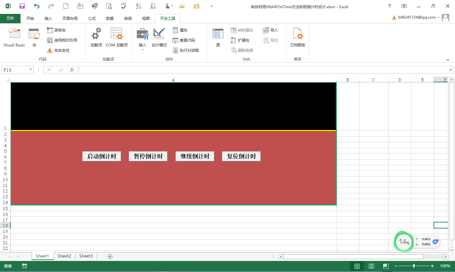455x272 pixels.
Task: Switch to the 审阅 review tab
Action: [128, 18]
